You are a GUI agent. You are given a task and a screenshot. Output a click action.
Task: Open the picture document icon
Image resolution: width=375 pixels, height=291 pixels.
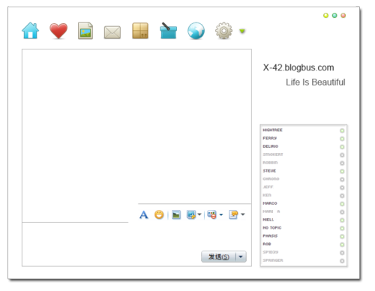pyautogui.click(x=85, y=31)
